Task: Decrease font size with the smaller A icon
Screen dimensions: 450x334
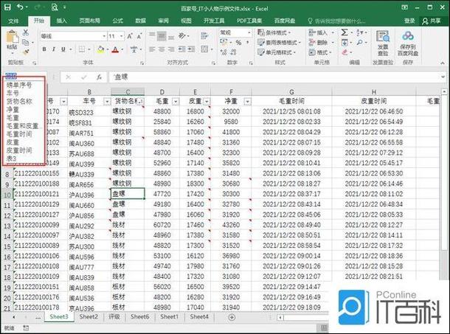Action: [139, 36]
